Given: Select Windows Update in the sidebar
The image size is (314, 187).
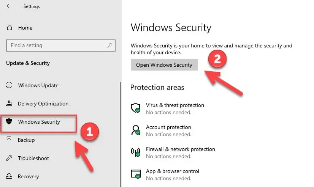Looking at the screenshot, I should tap(38, 85).
